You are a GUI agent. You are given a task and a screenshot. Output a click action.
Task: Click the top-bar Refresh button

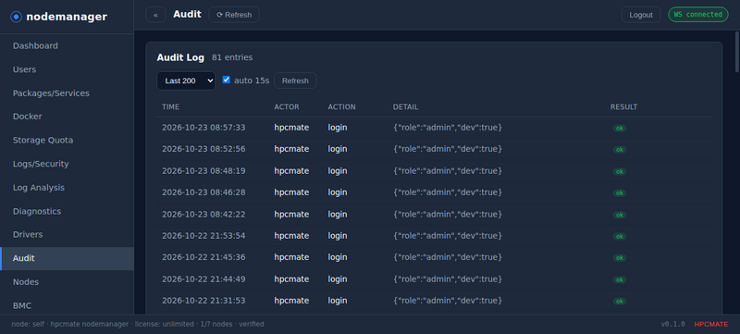234,15
